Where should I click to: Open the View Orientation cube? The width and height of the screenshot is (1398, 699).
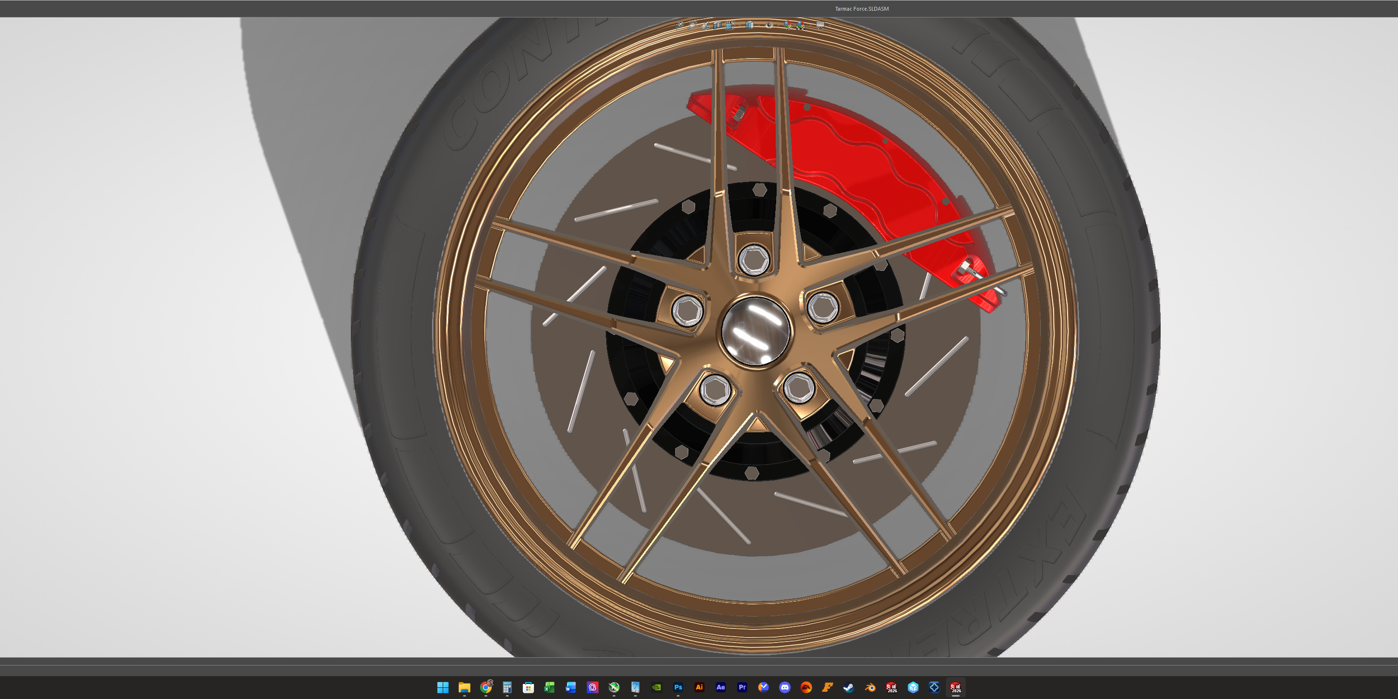point(730,25)
